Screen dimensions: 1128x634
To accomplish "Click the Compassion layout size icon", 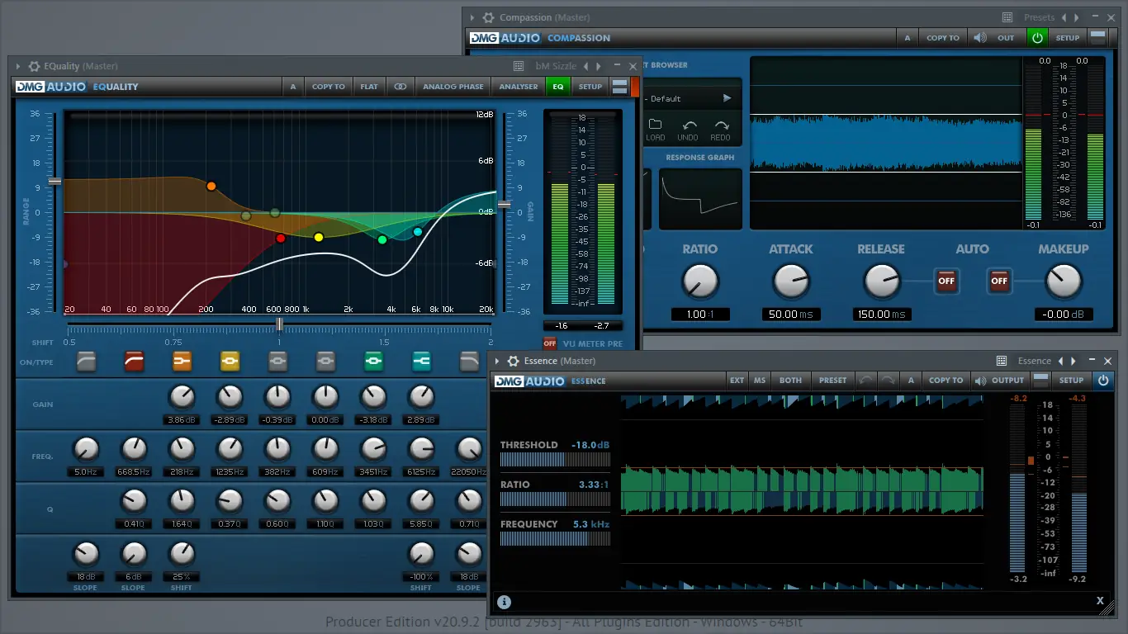I will pyautogui.click(x=1097, y=37).
